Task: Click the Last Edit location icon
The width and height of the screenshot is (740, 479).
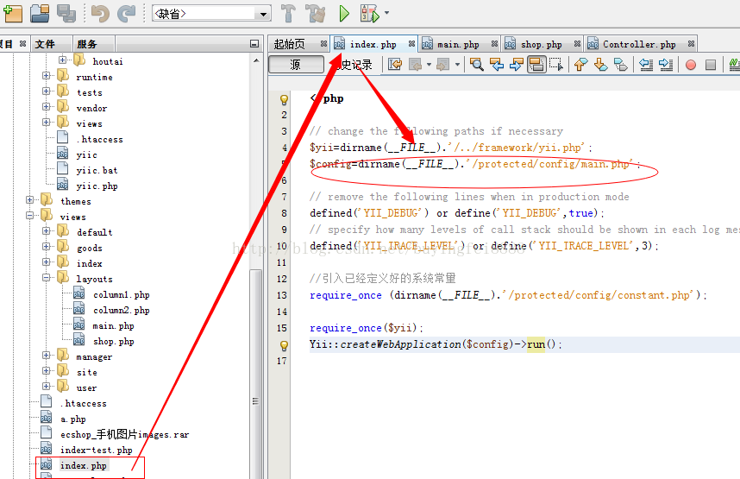Action: (395, 65)
